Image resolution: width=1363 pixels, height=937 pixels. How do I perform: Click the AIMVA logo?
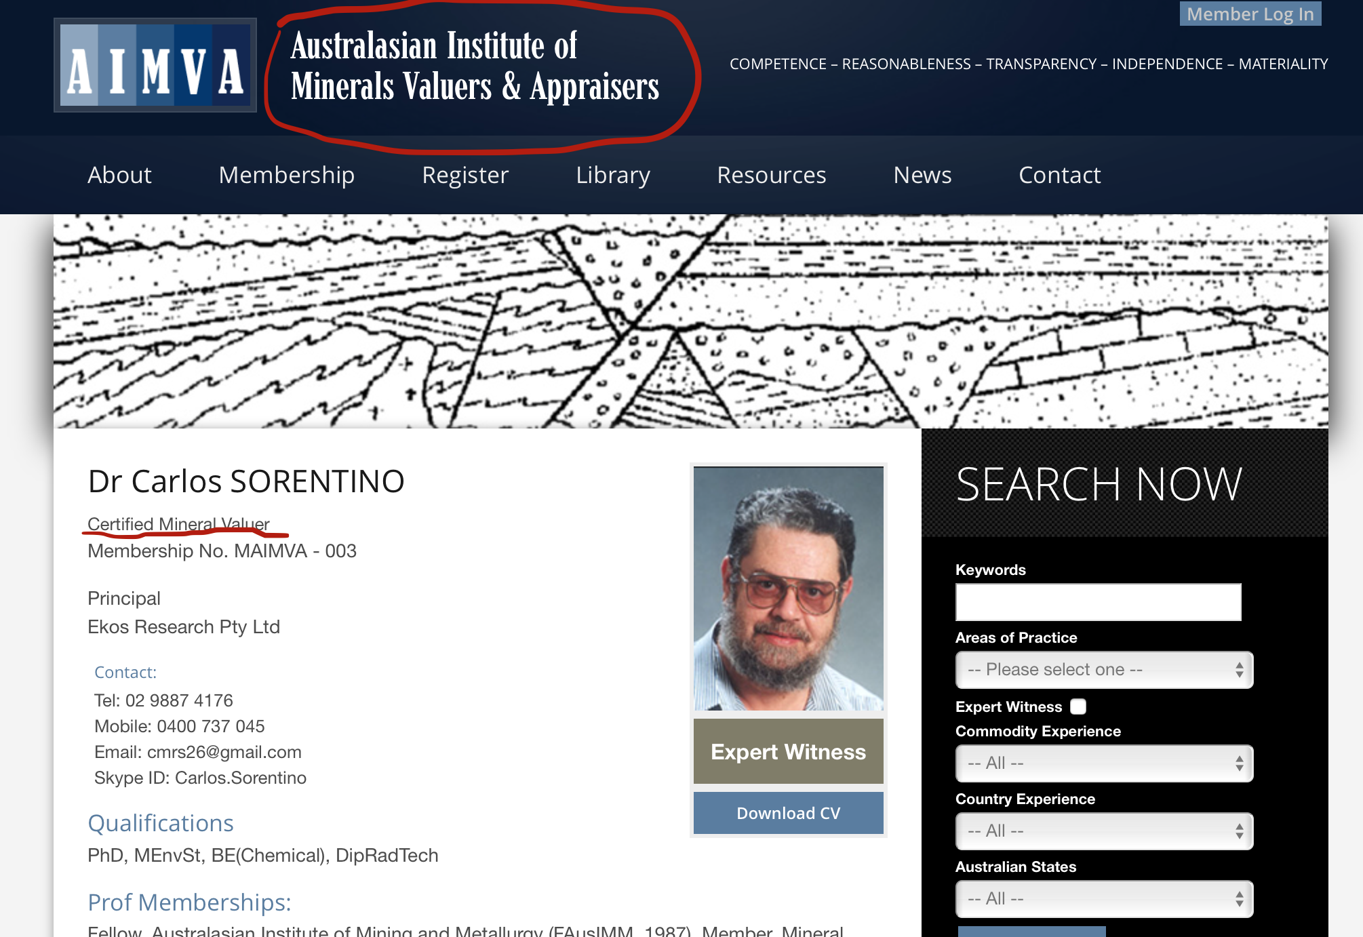coord(155,65)
